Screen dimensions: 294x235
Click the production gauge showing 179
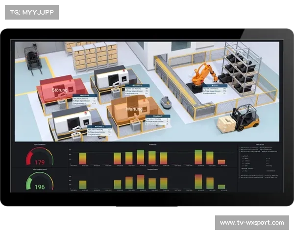(39, 158)
